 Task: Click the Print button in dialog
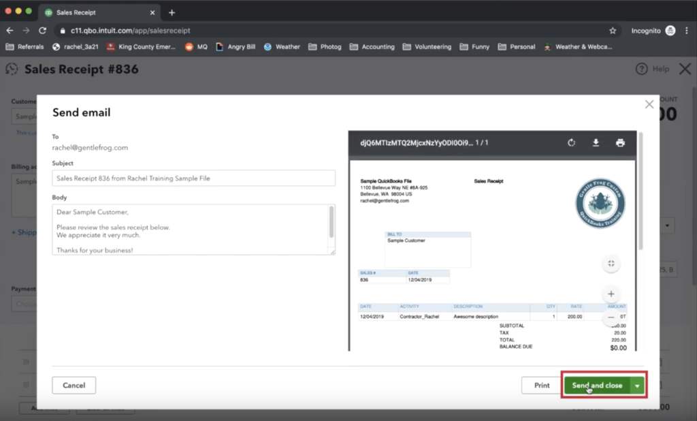point(542,386)
